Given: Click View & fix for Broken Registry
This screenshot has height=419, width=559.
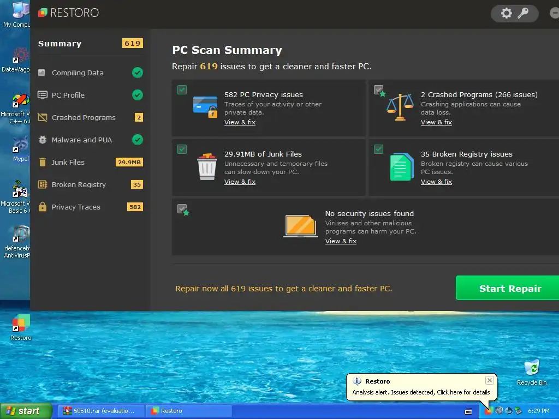Looking at the screenshot, I should [x=436, y=182].
